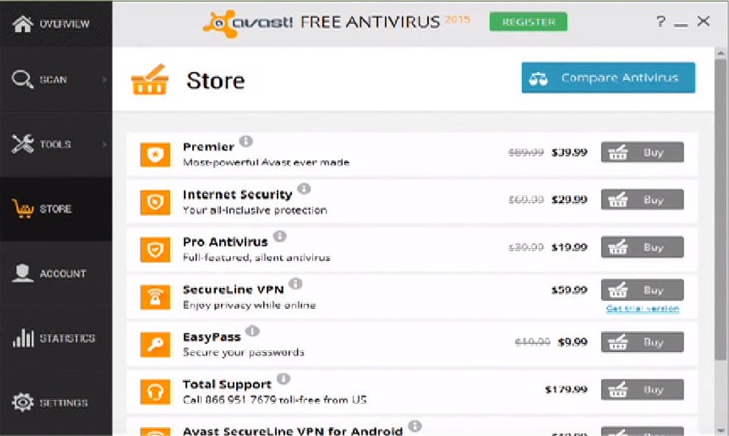Screen dimensions: 729x436
Task: Click the SecureLine VPN product icon
Action: point(155,297)
